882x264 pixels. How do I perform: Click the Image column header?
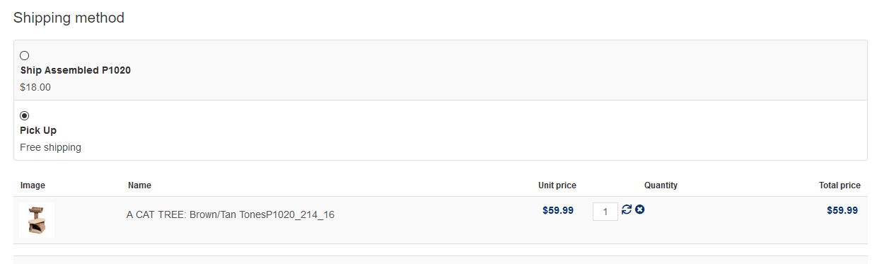coord(33,185)
